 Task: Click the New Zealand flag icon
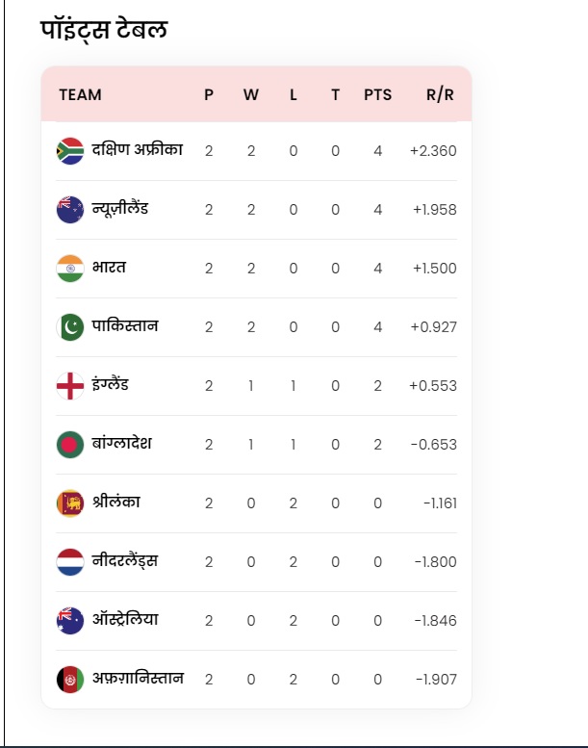(x=70, y=210)
